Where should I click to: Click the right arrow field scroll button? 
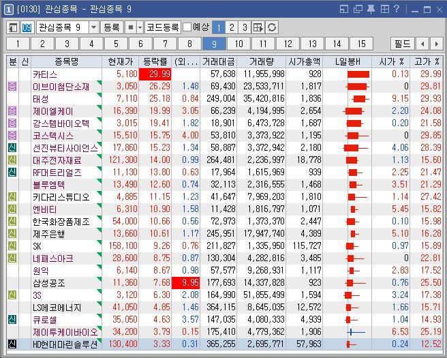437,44
